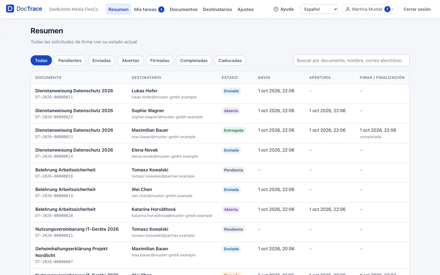This screenshot has width=440, height=275.
Task: Click the Ayuda help question-mark icon
Action: point(276,9)
